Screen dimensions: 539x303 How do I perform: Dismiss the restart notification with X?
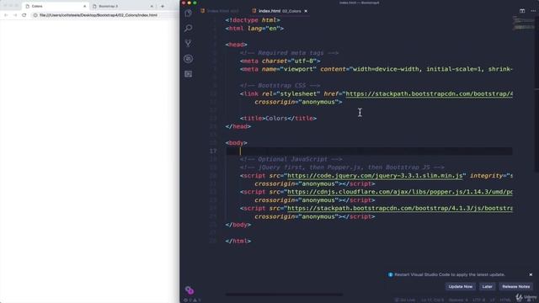pos(531,274)
